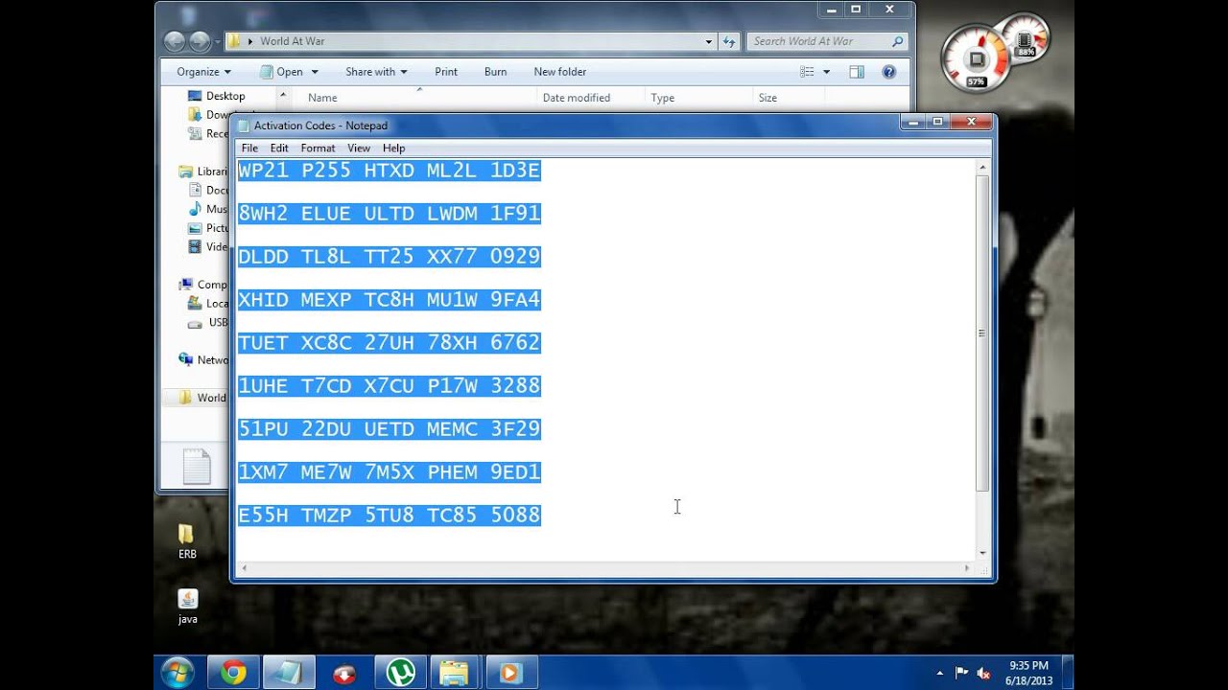The image size is (1228, 690).
Task: Expand the Explorer address bar history dropdown
Action: click(709, 41)
